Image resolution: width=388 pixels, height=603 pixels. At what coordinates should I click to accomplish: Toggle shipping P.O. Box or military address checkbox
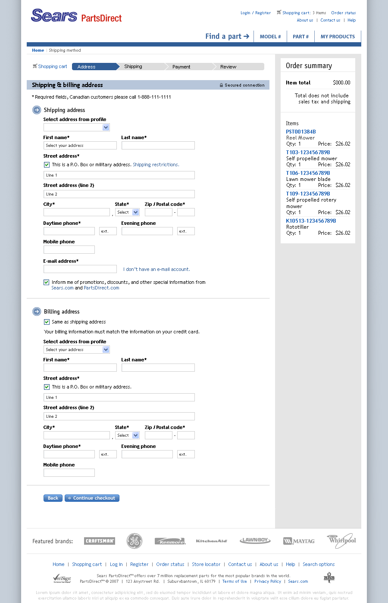click(x=47, y=165)
